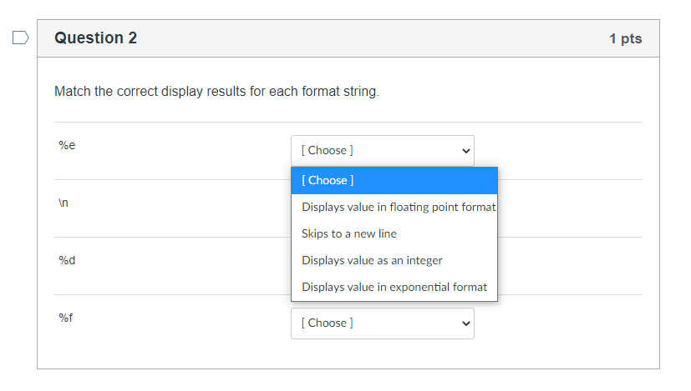Click the '1 pts' points label
Image resolution: width=691 pixels, height=391 pixels.
click(625, 39)
